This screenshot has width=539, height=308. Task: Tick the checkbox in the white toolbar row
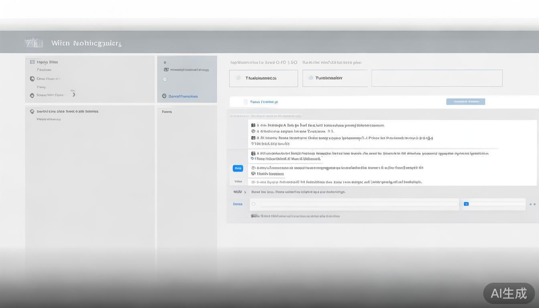245,102
